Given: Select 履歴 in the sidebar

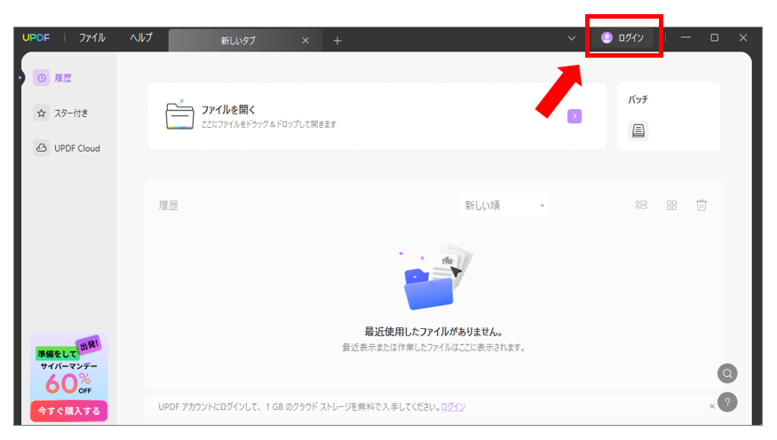Looking at the screenshot, I should click(62, 78).
